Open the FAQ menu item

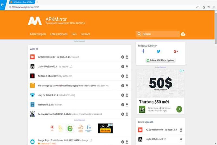point(74,34)
